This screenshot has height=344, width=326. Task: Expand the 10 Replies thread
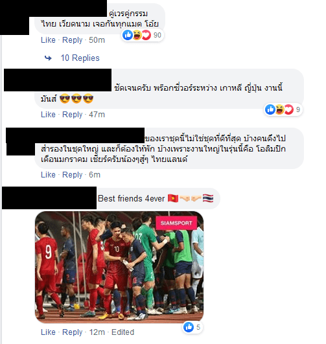click(x=80, y=58)
